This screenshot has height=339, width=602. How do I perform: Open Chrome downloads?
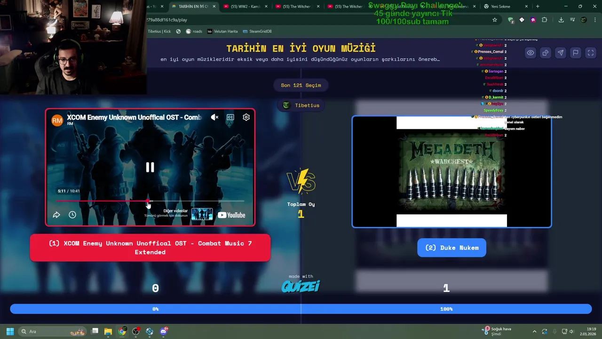tap(561, 20)
